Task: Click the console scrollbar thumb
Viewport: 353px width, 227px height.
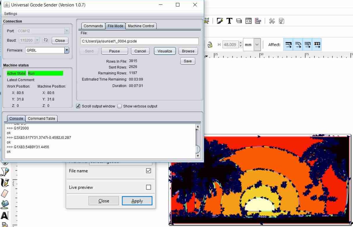Action: pos(198,149)
